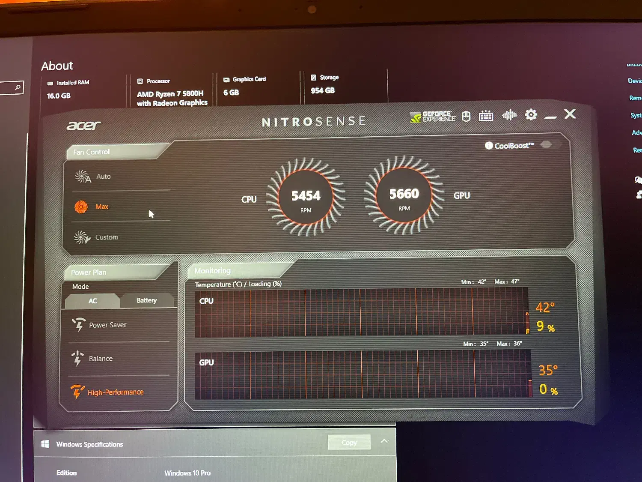Switch to the Battery mode tab
Image resolution: width=642 pixels, height=482 pixels.
tap(146, 300)
